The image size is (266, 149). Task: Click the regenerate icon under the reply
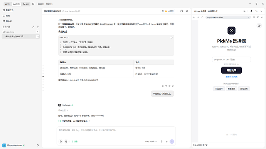point(173,86)
